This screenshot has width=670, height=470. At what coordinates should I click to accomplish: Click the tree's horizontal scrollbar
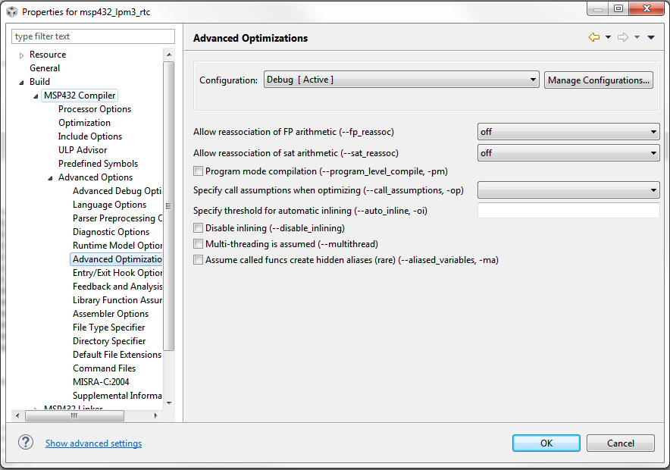[74, 415]
